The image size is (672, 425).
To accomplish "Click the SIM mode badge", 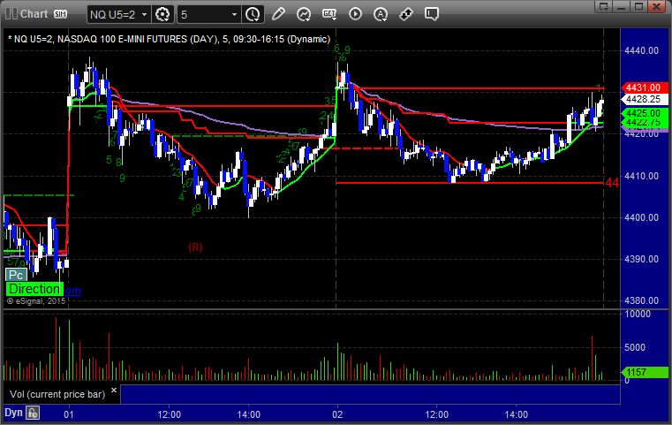I will coord(60,14).
